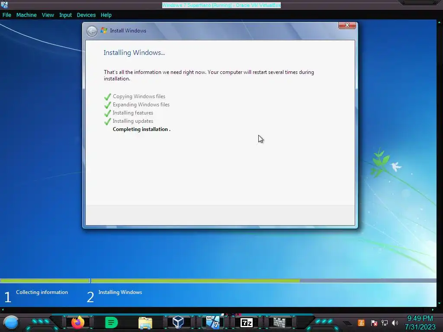
Task: Click the back arrow in Install Windows
Action: [x=92, y=31]
